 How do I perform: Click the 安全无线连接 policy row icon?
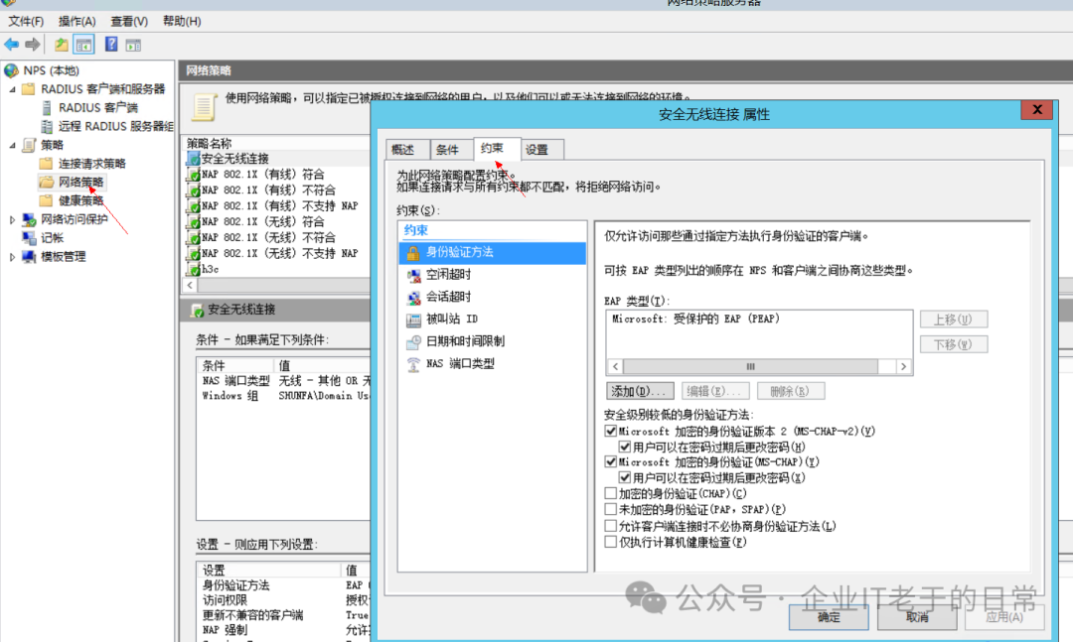pyautogui.click(x=194, y=159)
